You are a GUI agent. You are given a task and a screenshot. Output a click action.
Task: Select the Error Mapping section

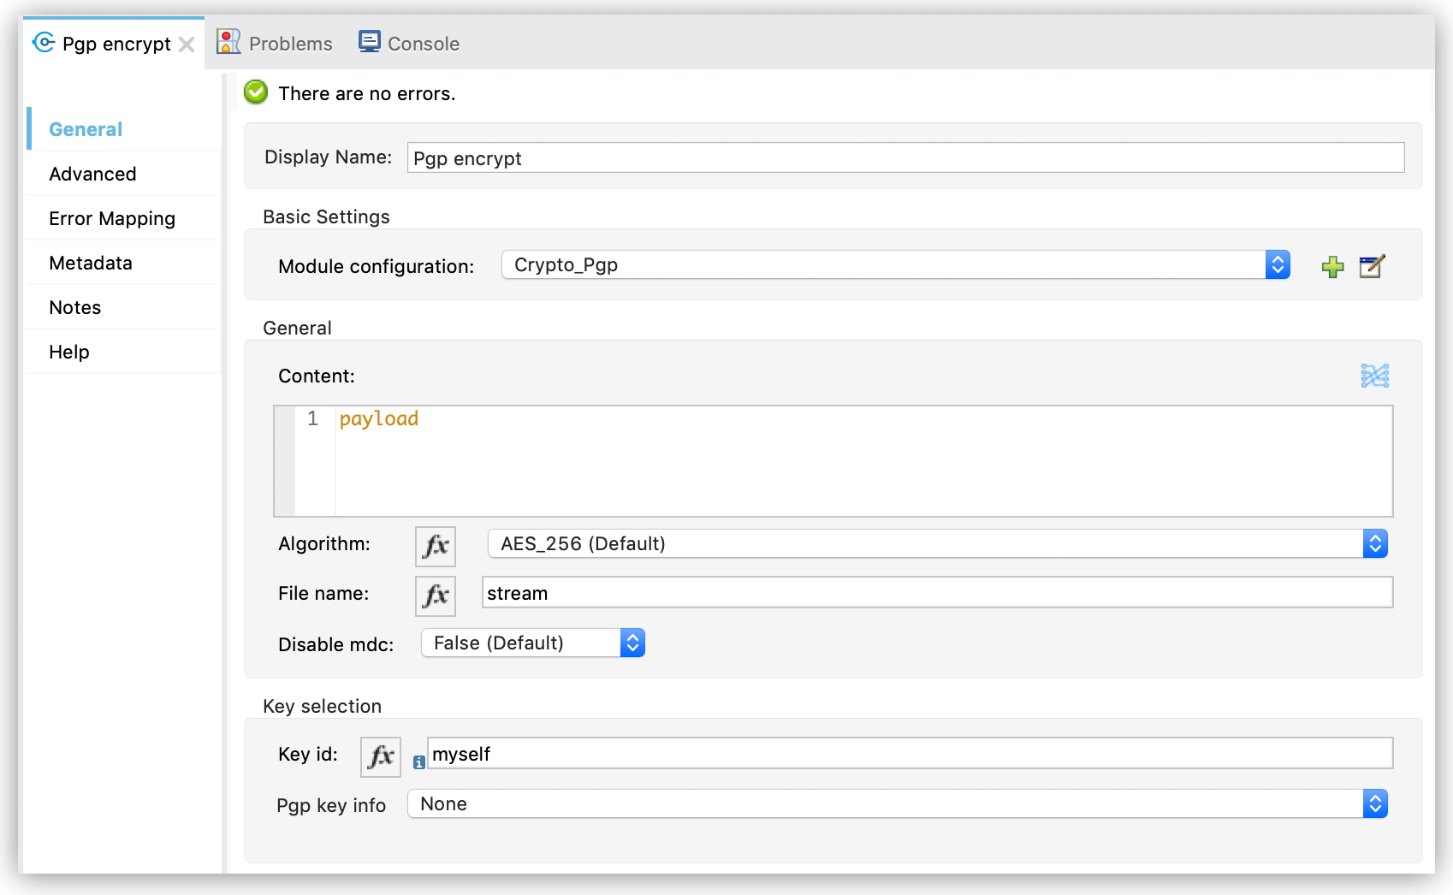click(112, 218)
